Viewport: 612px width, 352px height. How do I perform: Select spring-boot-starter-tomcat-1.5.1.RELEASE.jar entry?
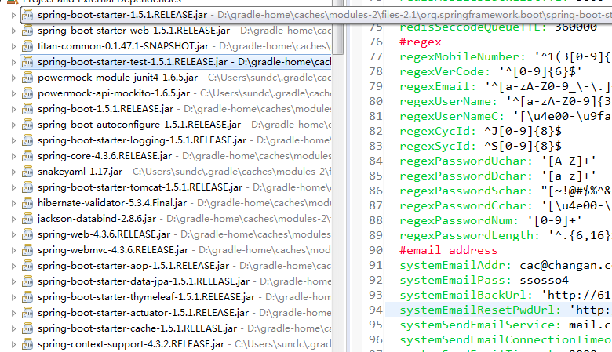pos(140,187)
